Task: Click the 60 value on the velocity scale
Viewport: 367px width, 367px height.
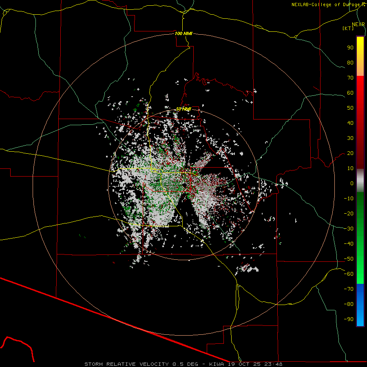Action: click(x=350, y=93)
